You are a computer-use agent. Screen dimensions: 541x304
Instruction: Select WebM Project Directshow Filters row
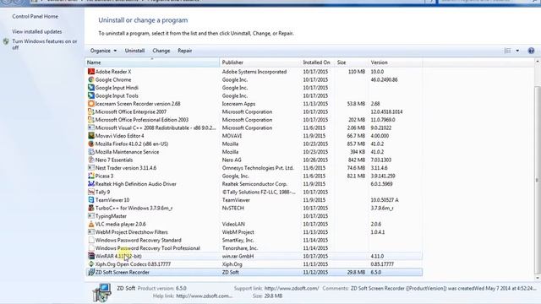pyautogui.click(x=254, y=232)
